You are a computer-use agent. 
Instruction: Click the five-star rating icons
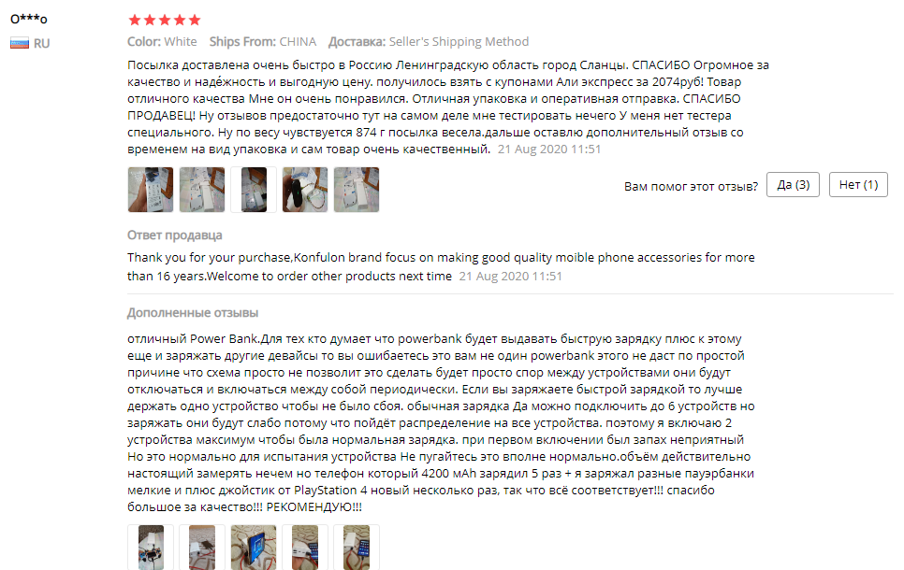165,21
